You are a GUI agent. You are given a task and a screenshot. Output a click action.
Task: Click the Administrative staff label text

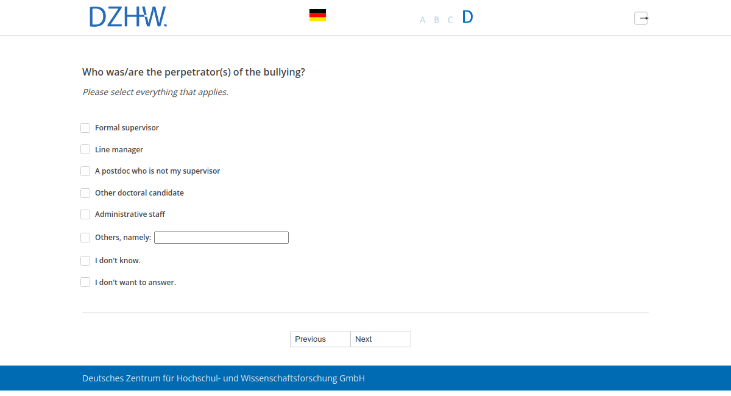(x=130, y=214)
